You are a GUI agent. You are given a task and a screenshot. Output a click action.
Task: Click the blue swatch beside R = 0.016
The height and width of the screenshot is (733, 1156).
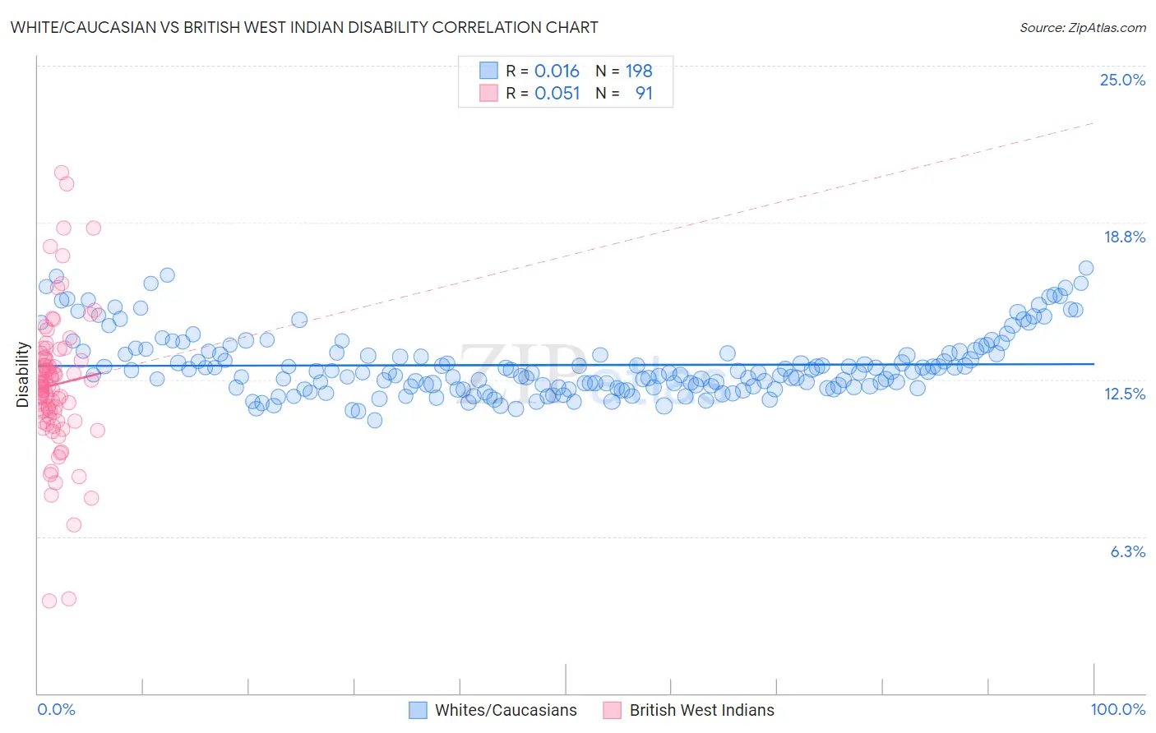(x=488, y=71)
